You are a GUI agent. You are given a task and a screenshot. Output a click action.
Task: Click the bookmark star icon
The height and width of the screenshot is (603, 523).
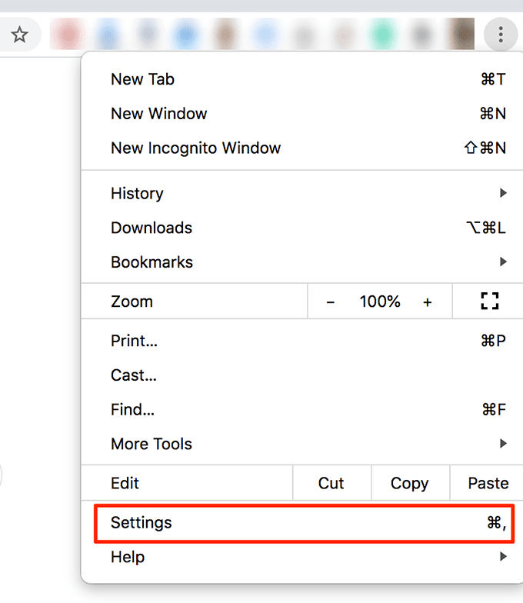[x=19, y=35]
